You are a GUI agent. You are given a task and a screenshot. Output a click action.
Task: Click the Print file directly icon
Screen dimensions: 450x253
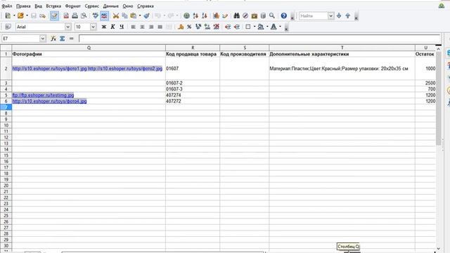[75, 15]
